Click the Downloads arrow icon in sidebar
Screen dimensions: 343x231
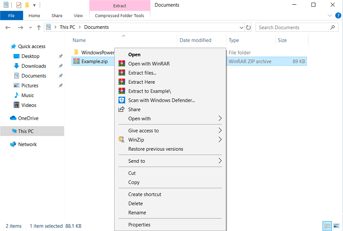[x=16, y=66]
